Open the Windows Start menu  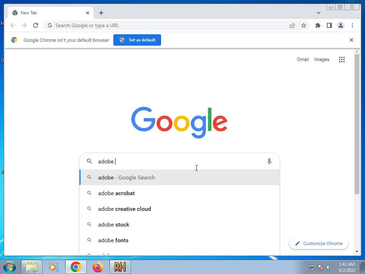9,267
